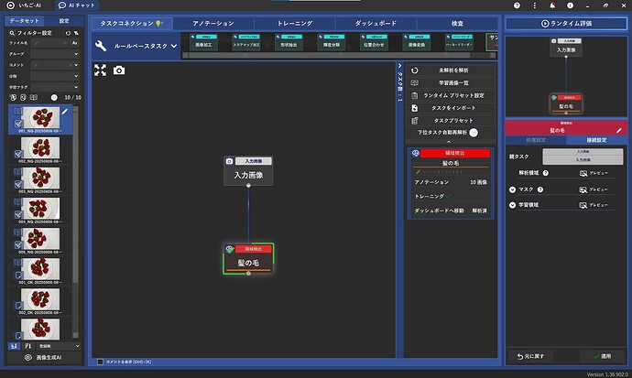Click the ファイル名 filter input field
Viewport: 632px width, 378px height.
pos(50,43)
